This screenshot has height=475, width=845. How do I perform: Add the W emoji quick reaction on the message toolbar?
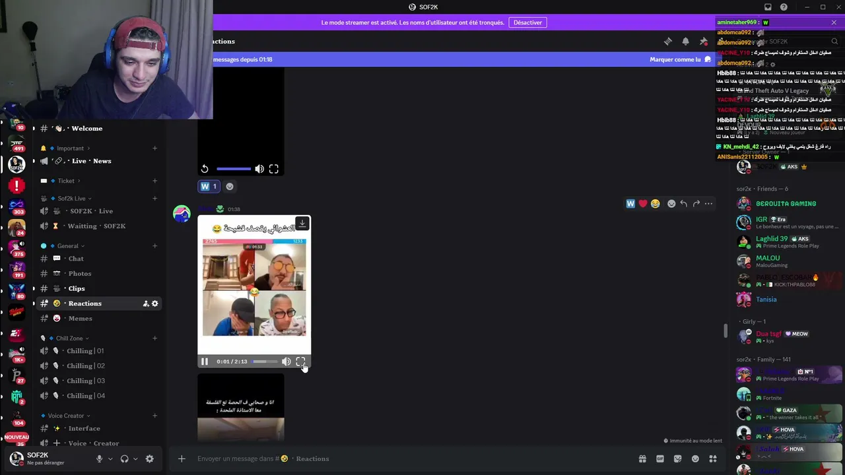[630, 204]
